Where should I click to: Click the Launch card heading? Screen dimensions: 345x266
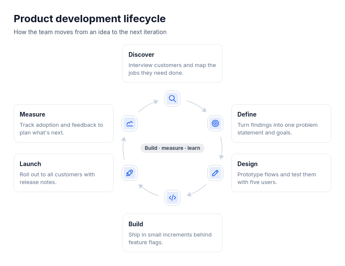(x=30, y=164)
